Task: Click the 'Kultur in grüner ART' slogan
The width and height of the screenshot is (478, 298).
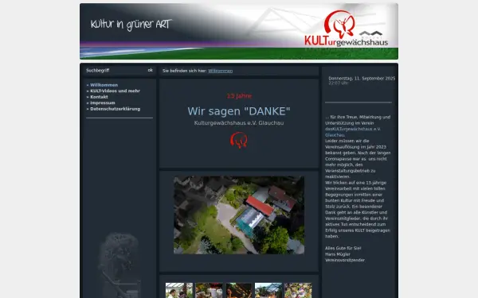Action: (x=131, y=25)
